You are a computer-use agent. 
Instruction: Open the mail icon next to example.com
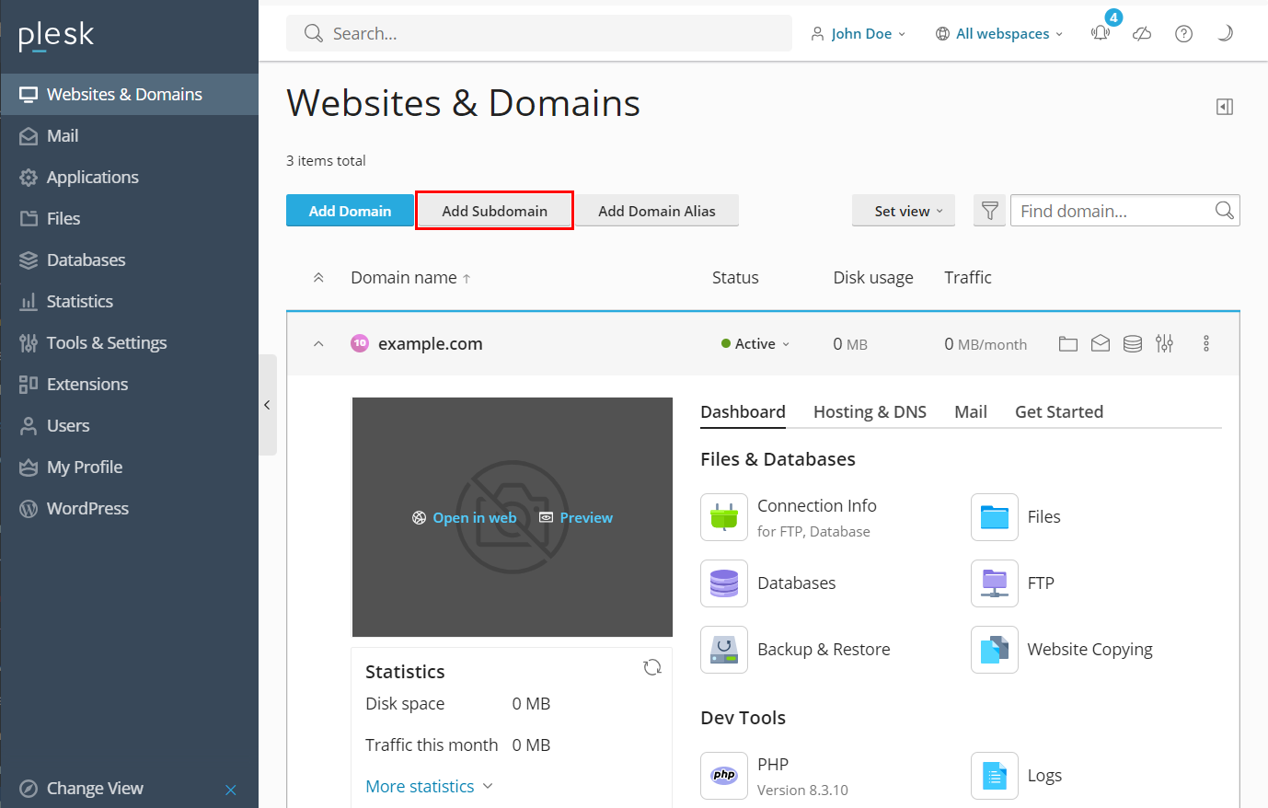coord(1101,343)
